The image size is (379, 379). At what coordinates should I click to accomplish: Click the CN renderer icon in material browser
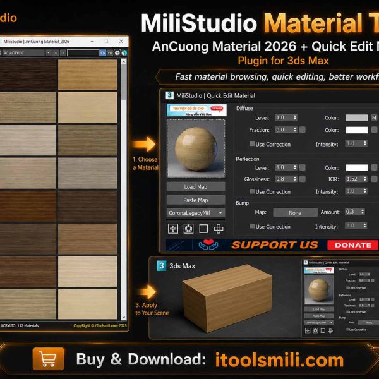pos(103,52)
